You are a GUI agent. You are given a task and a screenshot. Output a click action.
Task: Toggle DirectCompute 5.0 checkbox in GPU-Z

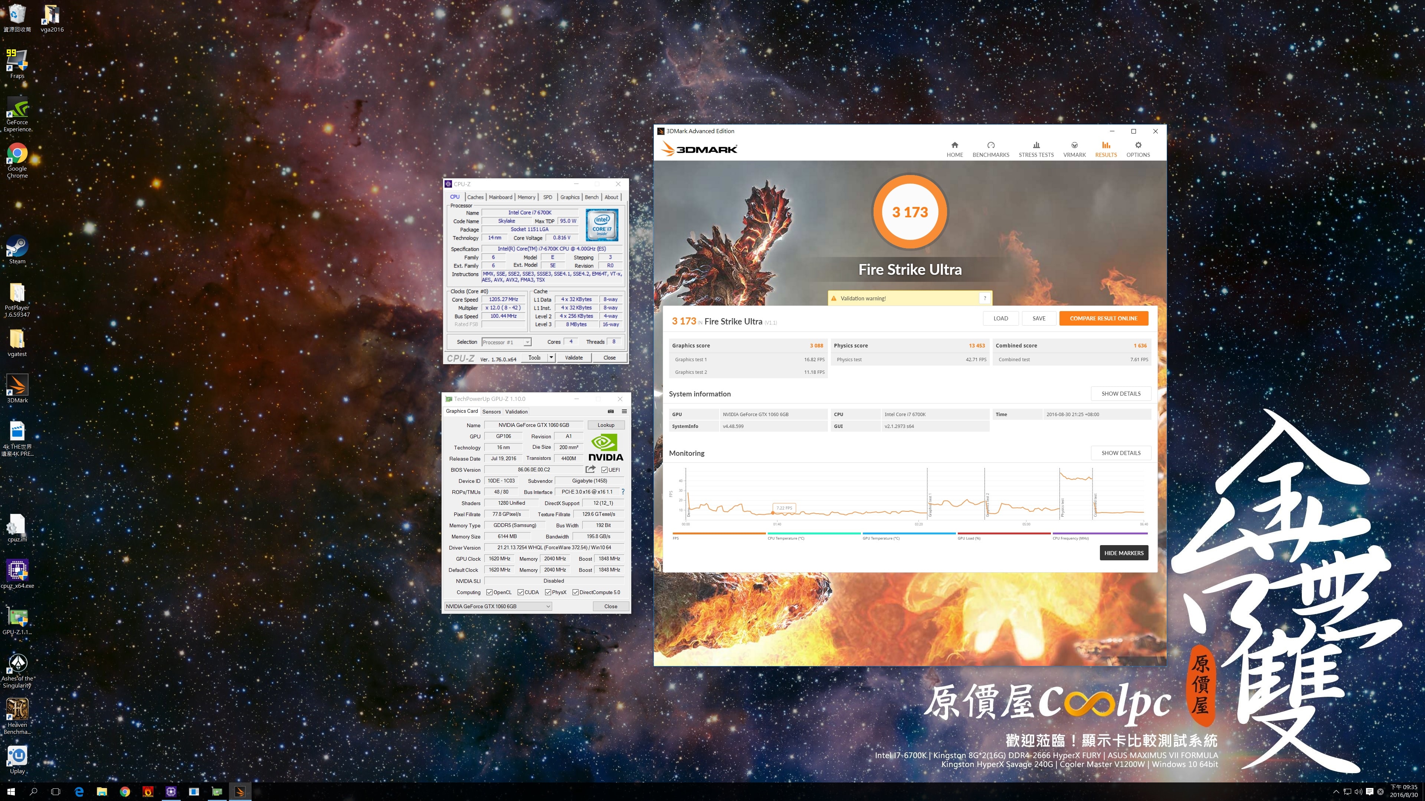pos(575,592)
